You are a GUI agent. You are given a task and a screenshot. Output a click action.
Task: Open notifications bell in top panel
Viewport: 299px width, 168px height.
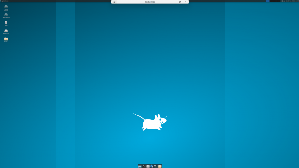pyautogui.click(x=284, y=1)
